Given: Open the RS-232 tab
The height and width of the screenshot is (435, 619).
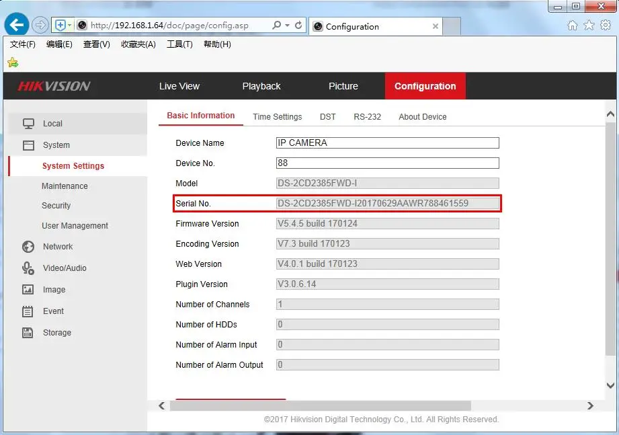Looking at the screenshot, I should 367,117.
